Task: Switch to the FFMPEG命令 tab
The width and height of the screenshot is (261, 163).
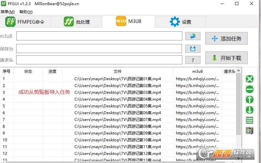Action: (x=25, y=22)
